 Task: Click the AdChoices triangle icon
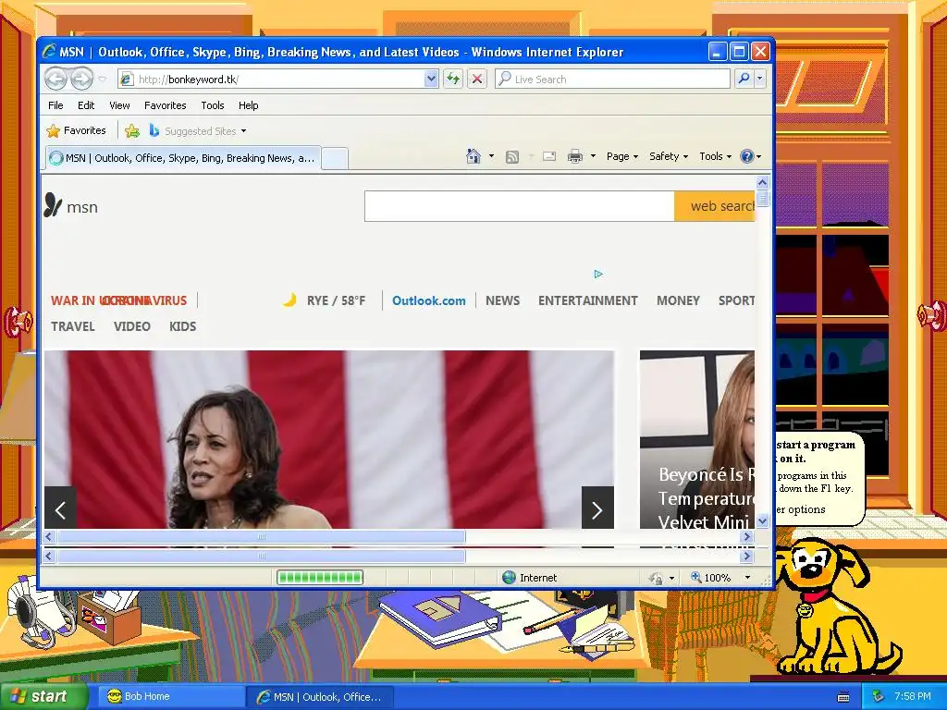point(598,274)
